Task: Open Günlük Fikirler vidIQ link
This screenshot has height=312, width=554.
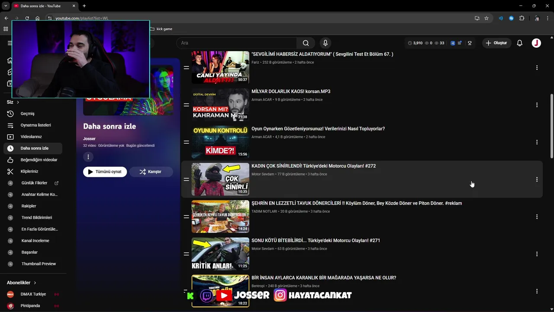Action: click(33, 183)
